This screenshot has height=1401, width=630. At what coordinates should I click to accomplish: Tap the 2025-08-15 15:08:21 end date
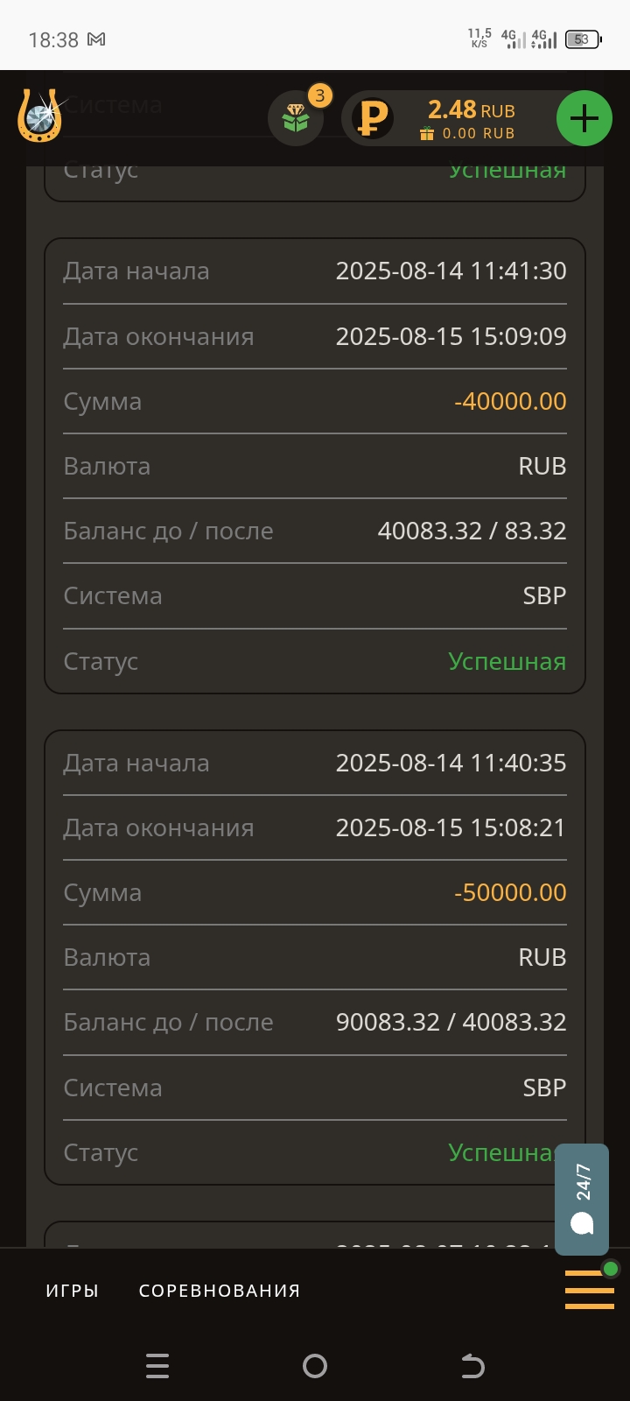(451, 827)
